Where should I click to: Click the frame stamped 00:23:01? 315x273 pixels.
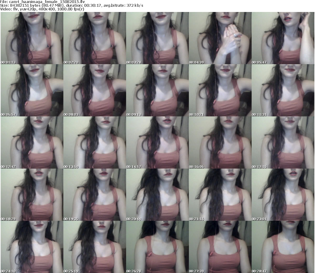click(283, 195)
